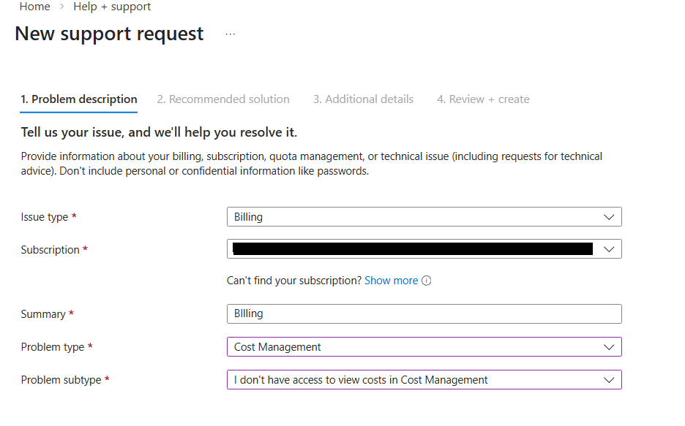Click the Summary field label
Viewport: 685px width, 426px height.
(x=42, y=314)
